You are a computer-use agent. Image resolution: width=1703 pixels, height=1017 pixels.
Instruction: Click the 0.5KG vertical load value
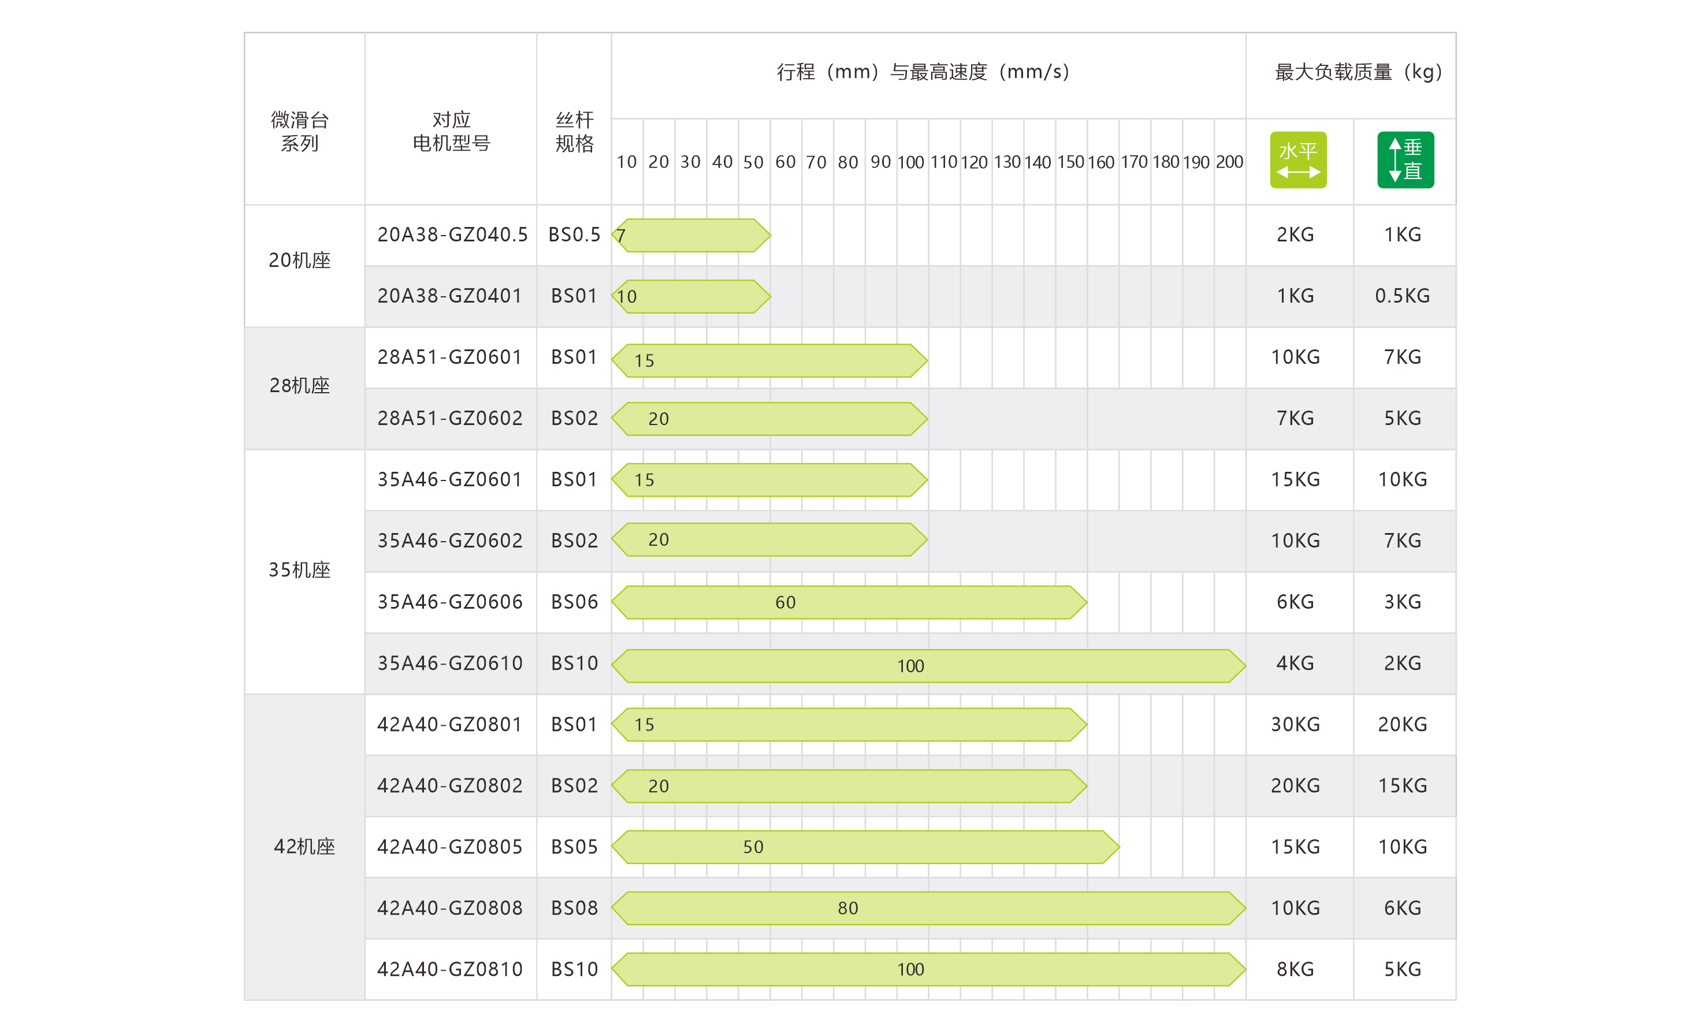pyautogui.click(x=1403, y=296)
